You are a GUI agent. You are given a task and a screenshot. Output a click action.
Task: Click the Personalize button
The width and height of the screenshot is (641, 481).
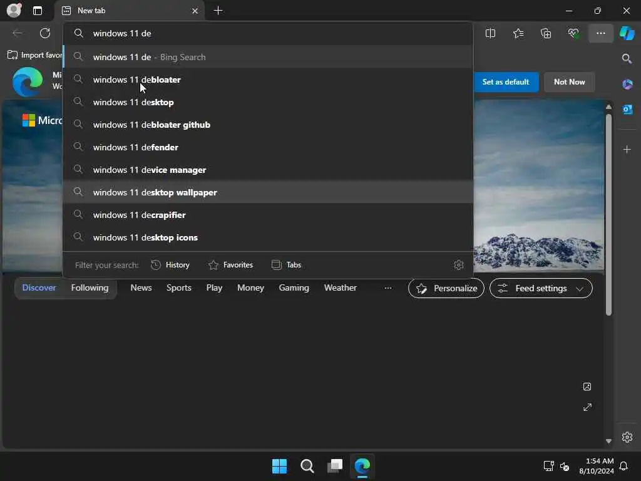point(446,288)
